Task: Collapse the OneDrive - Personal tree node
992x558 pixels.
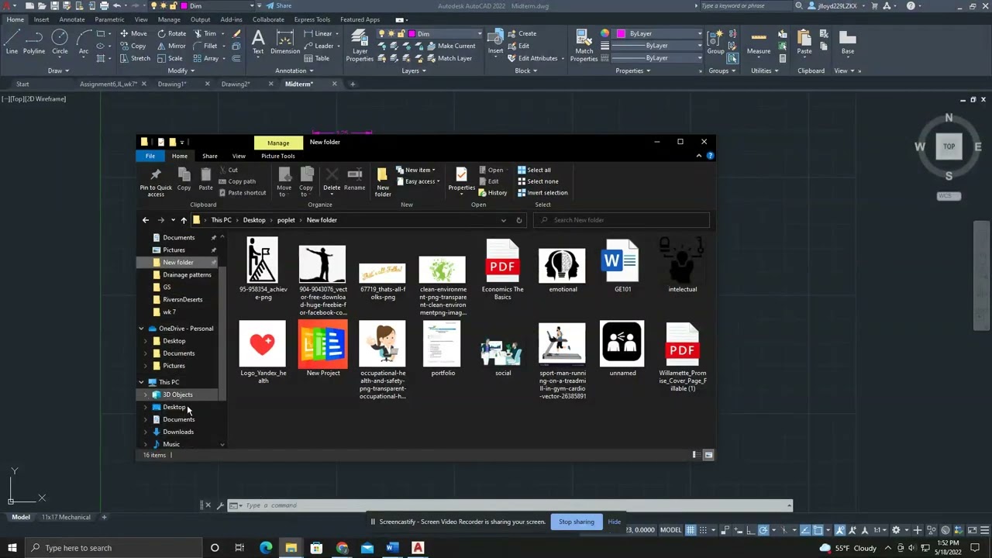Action: 141,329
